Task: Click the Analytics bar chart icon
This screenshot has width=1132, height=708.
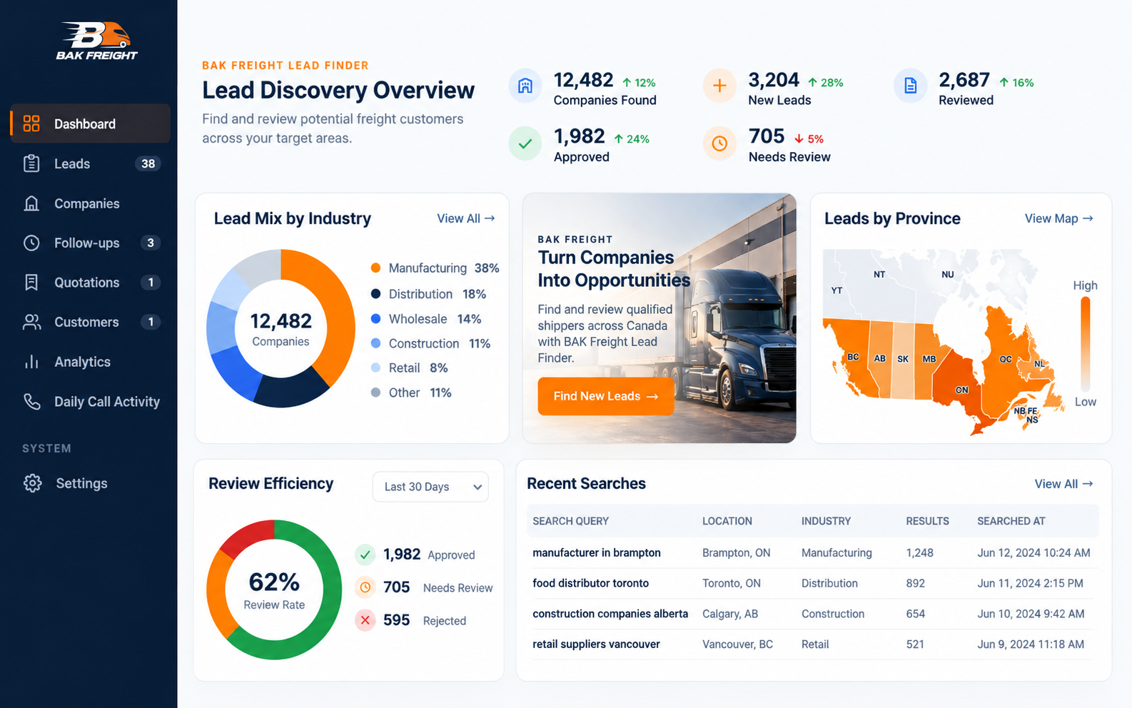Action: (31, 362)
